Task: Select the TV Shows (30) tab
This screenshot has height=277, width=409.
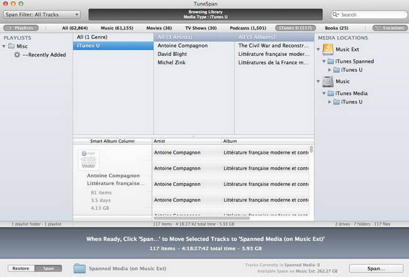Action: coord(201,28)
